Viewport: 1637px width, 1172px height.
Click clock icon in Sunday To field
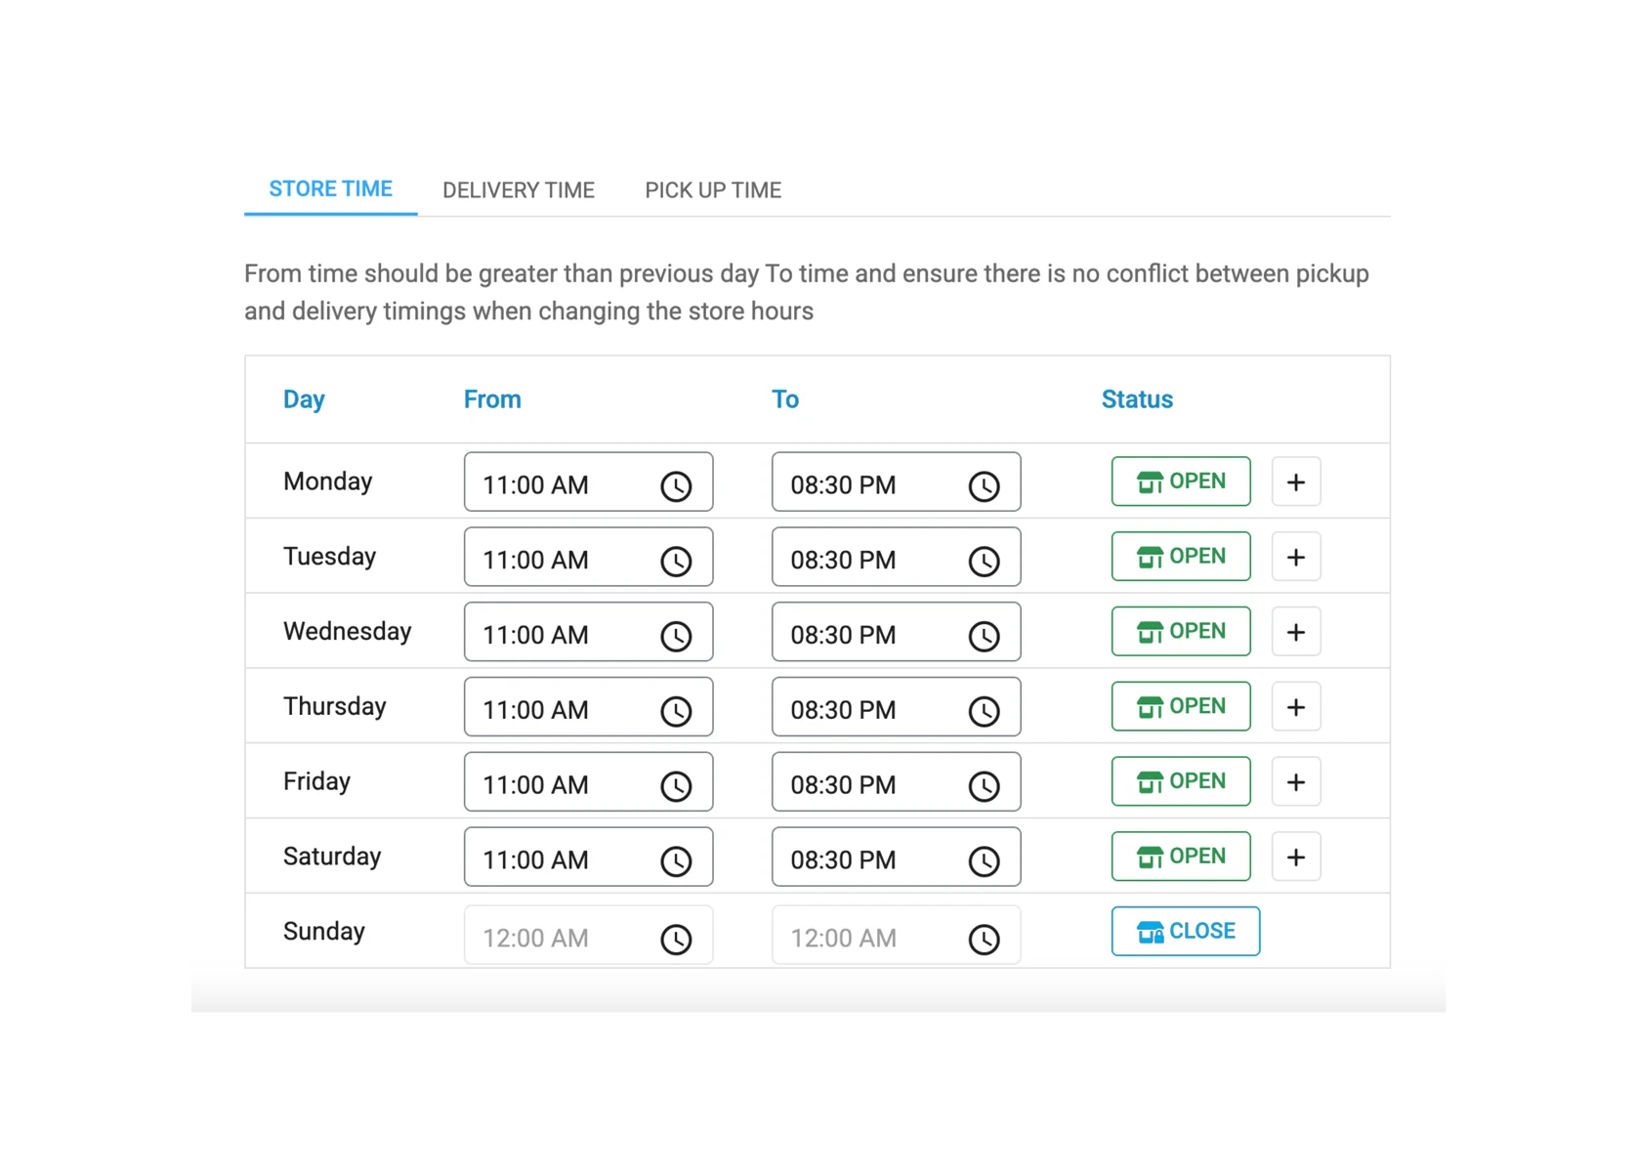(x=984, y=939)
